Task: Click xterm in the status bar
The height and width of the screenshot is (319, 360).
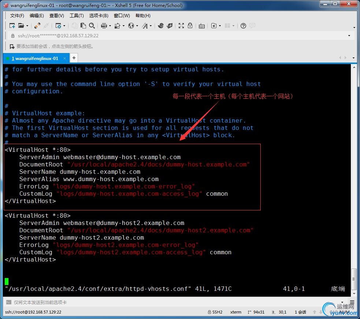Action: (x=235, y=312)
